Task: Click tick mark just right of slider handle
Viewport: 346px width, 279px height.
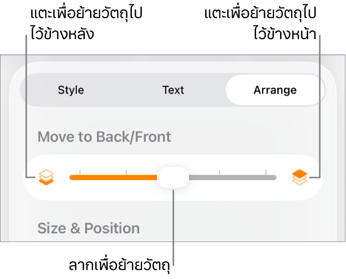Action: click(x=220, y=172)
